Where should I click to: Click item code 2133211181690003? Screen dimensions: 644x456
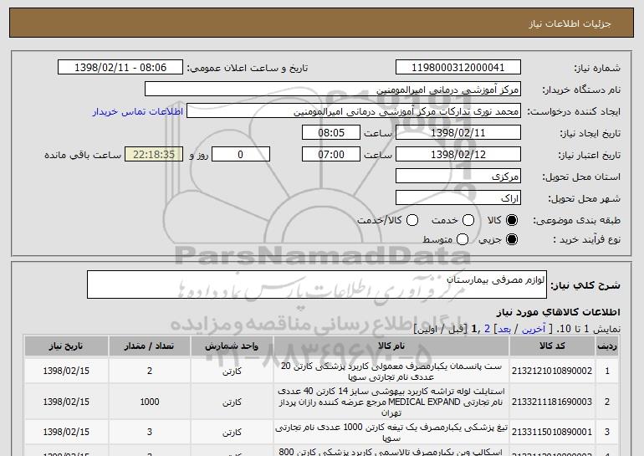click(552, 402)
